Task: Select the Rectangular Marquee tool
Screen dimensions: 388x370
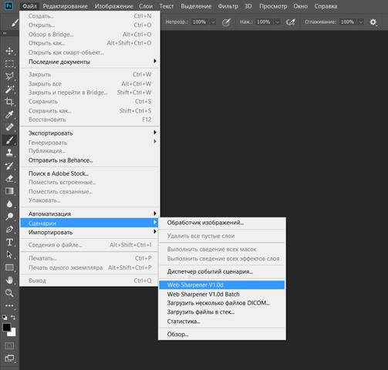Action: (x=9, y=63)
